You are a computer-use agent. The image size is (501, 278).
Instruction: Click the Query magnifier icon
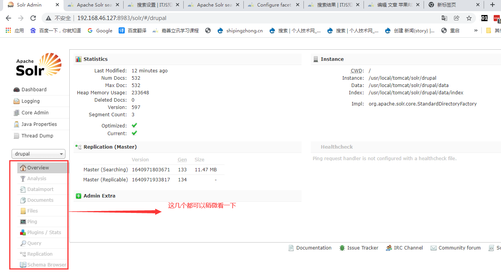coord(23,243)
